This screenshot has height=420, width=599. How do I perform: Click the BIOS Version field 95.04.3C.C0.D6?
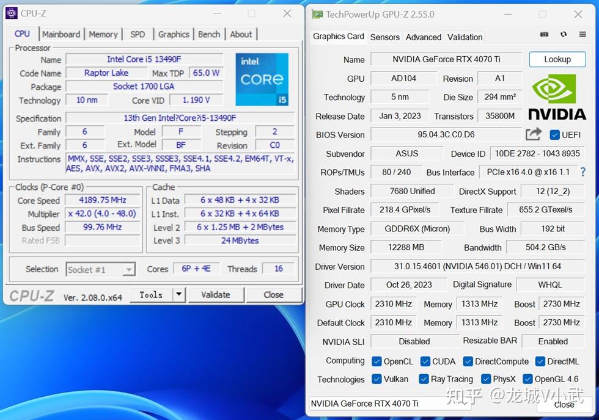tap(446, 134)
